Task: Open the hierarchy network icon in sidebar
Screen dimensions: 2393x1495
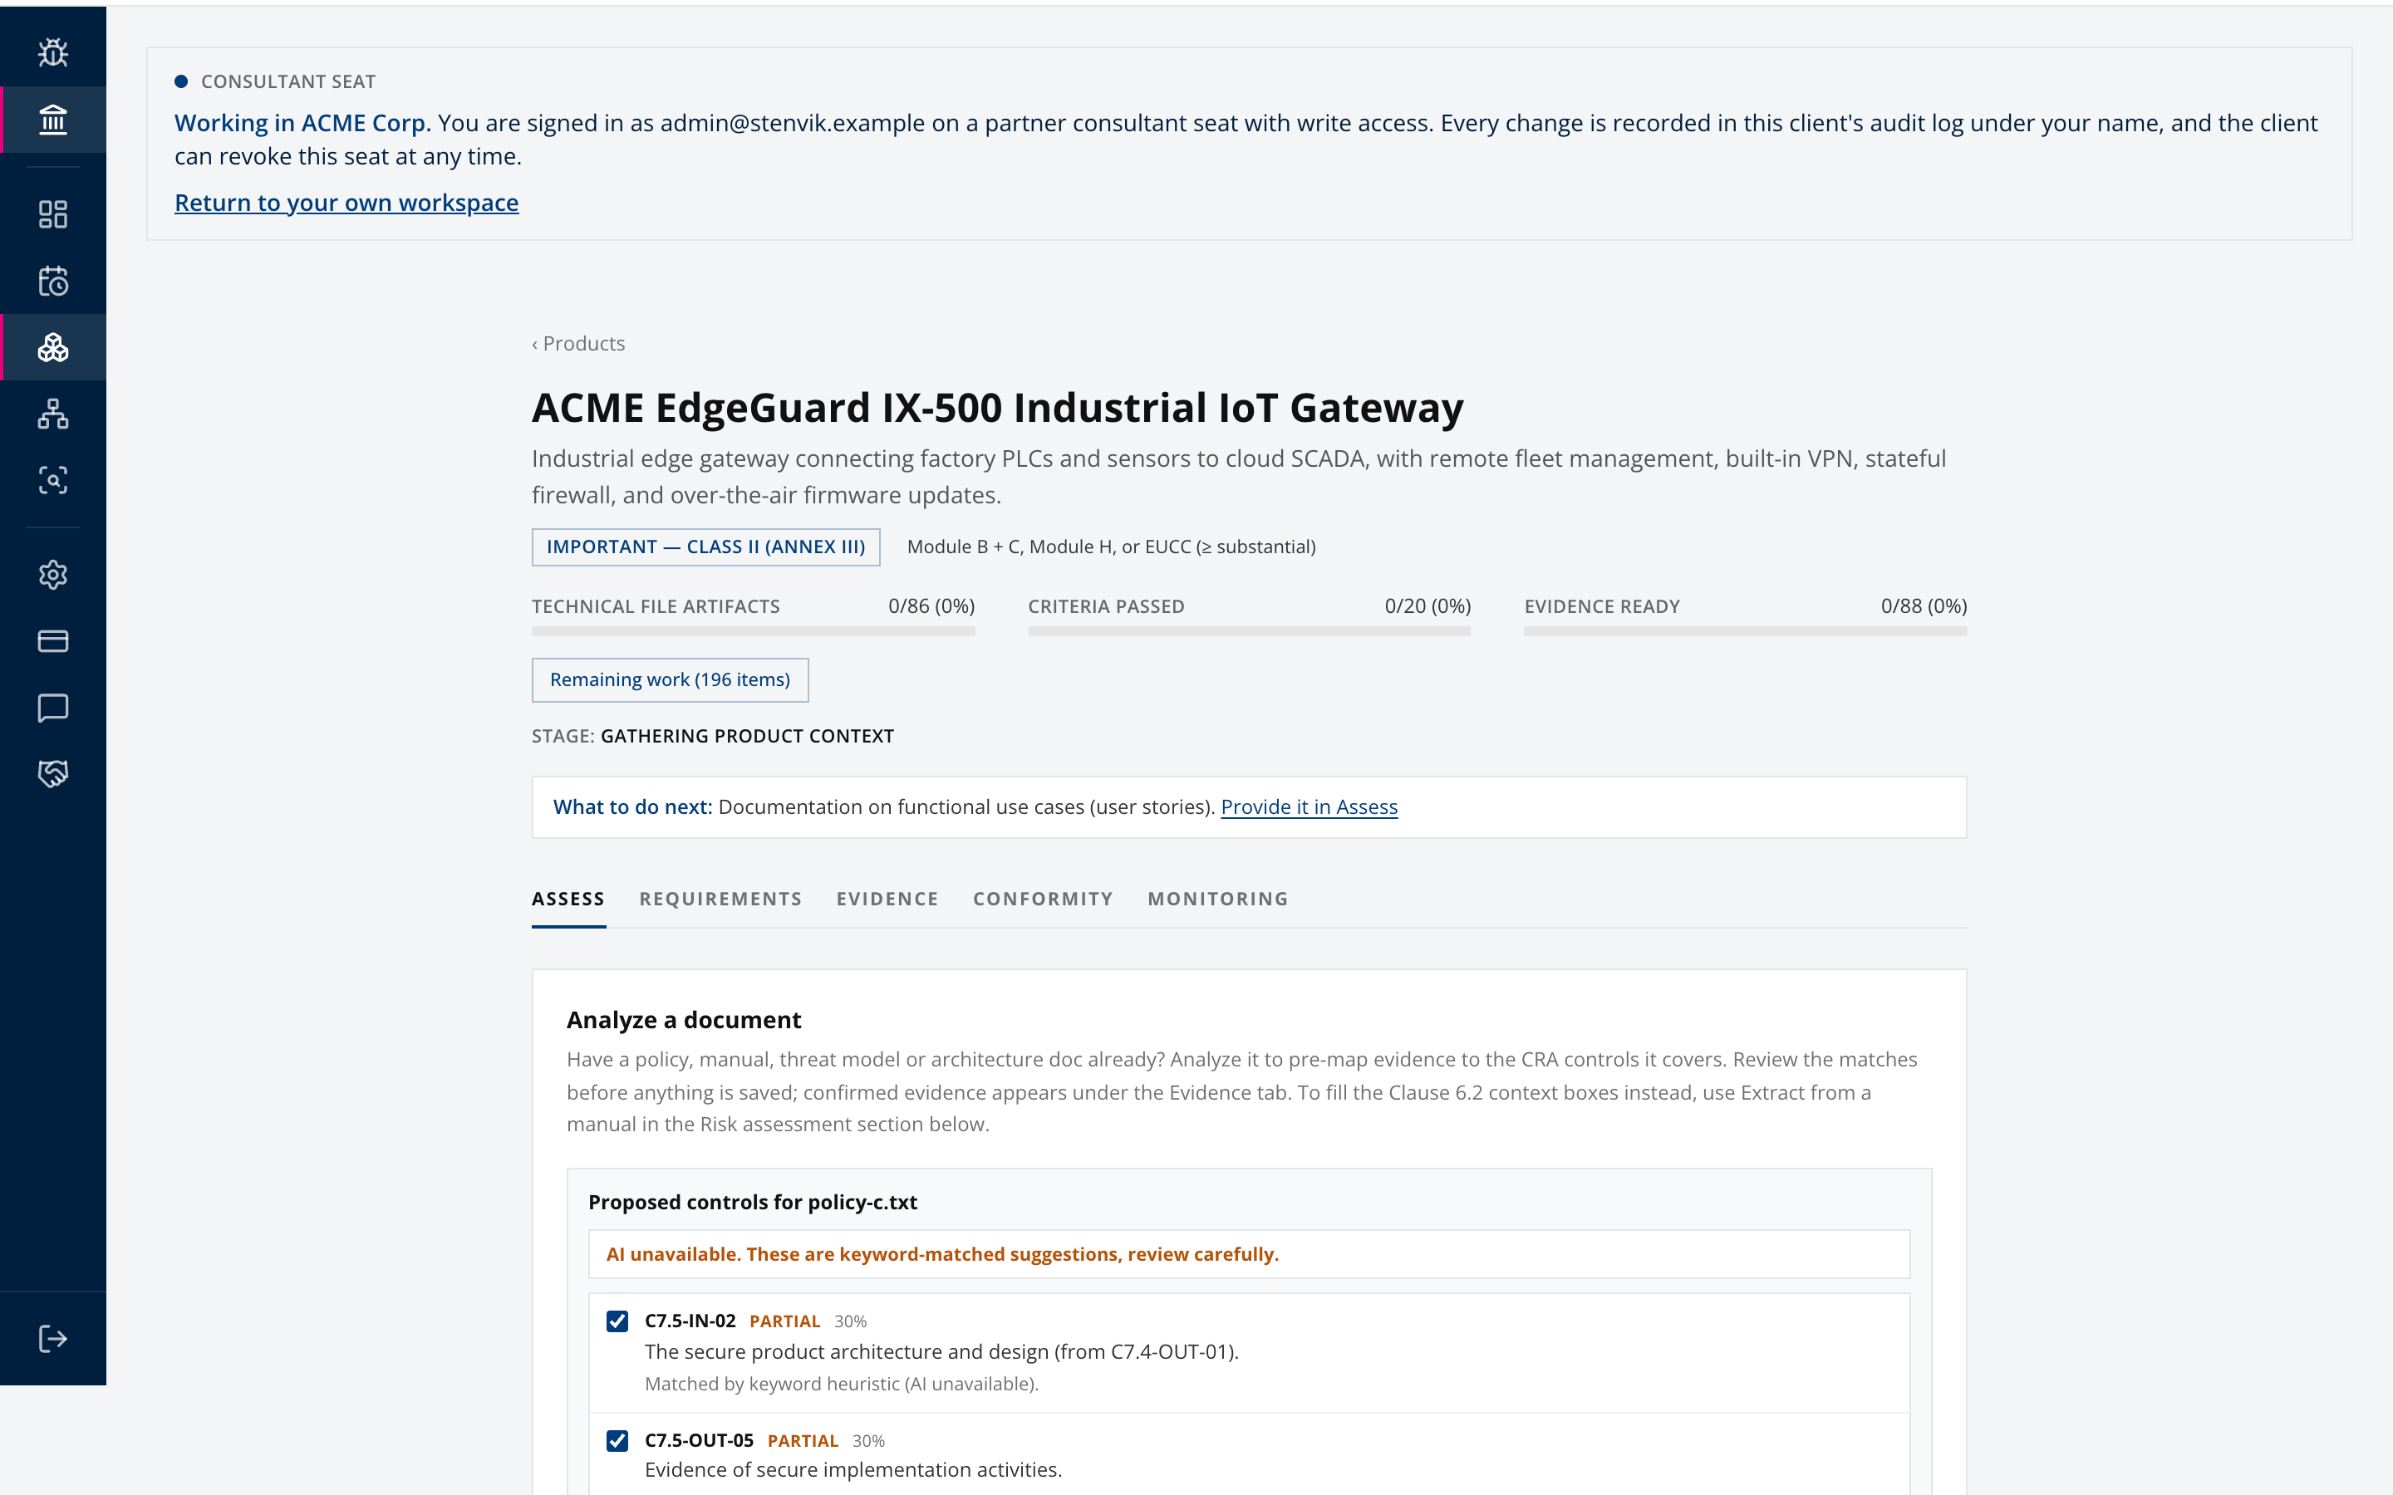Action: 52,414
